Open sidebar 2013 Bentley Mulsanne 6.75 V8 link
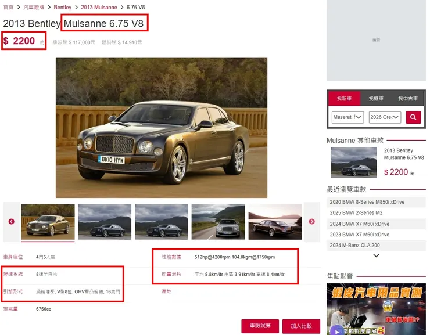430x335 pixels. point(404,154)
